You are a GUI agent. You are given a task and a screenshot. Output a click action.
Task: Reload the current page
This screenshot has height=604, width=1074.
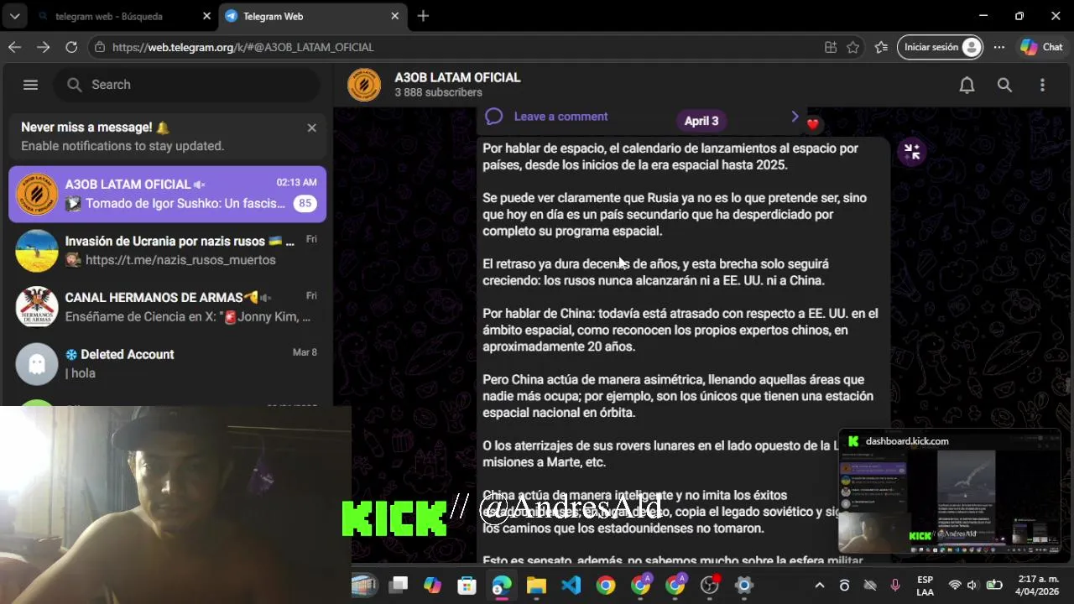click(71, 47)
